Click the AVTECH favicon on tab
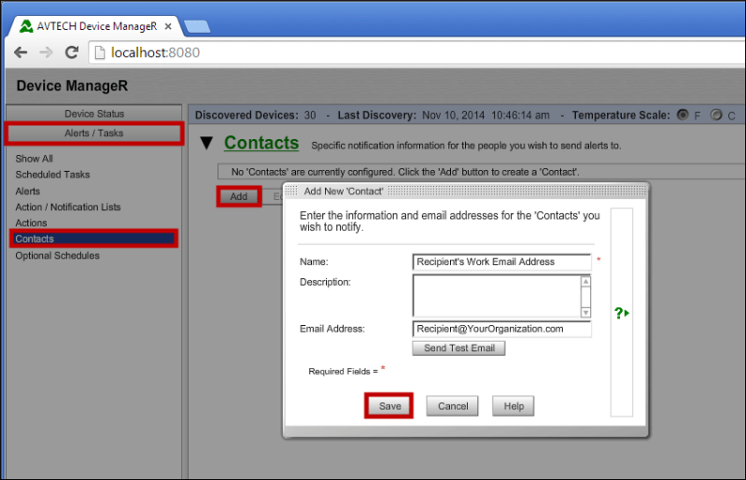This screenshot has height=480, width=746. coord(26,26)
